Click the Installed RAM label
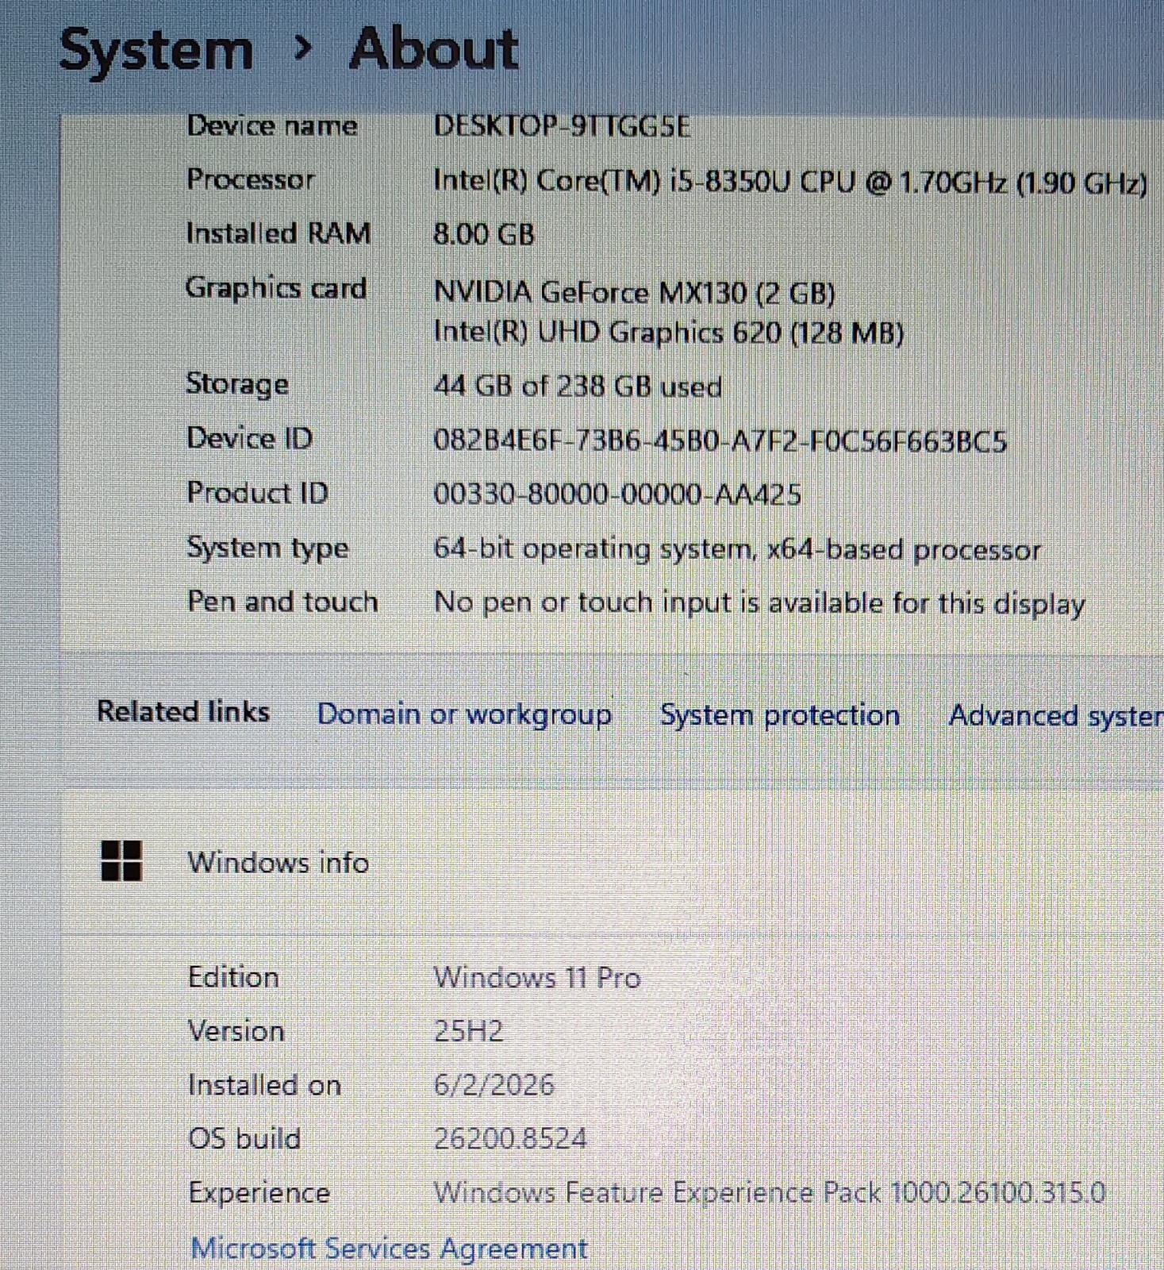Screen dimensions: 1164x1270 point(278,233)
